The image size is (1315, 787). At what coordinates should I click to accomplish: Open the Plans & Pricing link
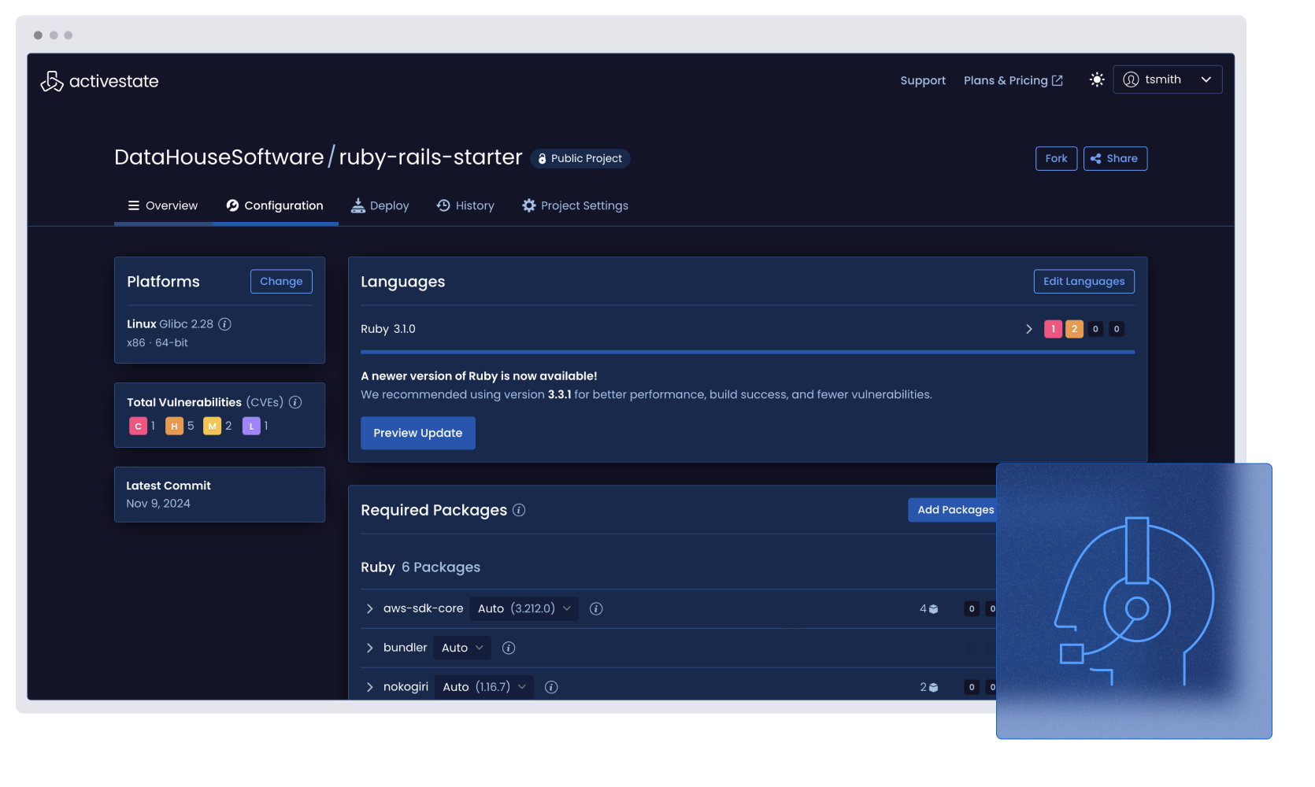(1013, 80)
